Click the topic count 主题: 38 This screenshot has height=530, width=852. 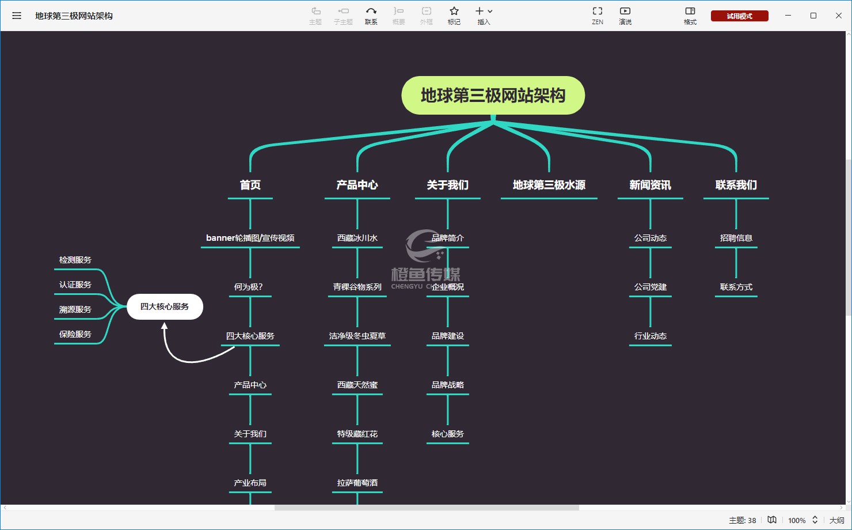click(x=743, y=520)
